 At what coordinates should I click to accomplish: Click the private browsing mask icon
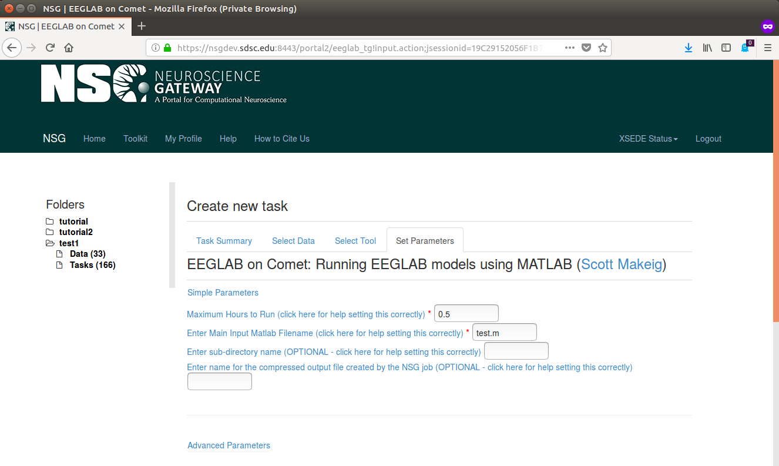tap(767, 26)
